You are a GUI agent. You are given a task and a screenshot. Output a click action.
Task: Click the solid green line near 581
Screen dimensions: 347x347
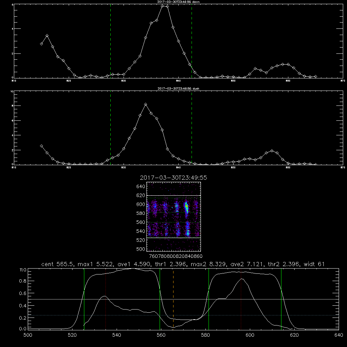[x=209, y=299]
